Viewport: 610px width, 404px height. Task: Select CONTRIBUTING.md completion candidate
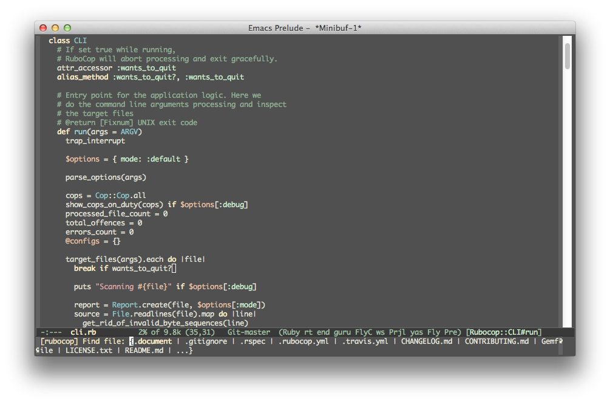click(496, 341)
